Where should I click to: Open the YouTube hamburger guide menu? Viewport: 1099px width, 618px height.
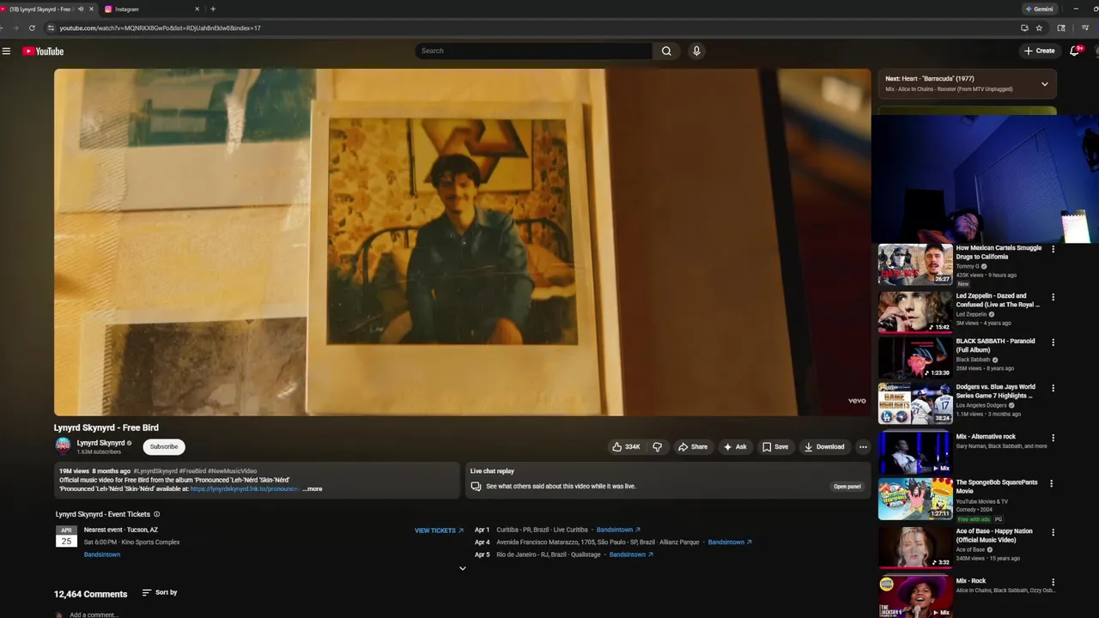click(x=6, y=51)
